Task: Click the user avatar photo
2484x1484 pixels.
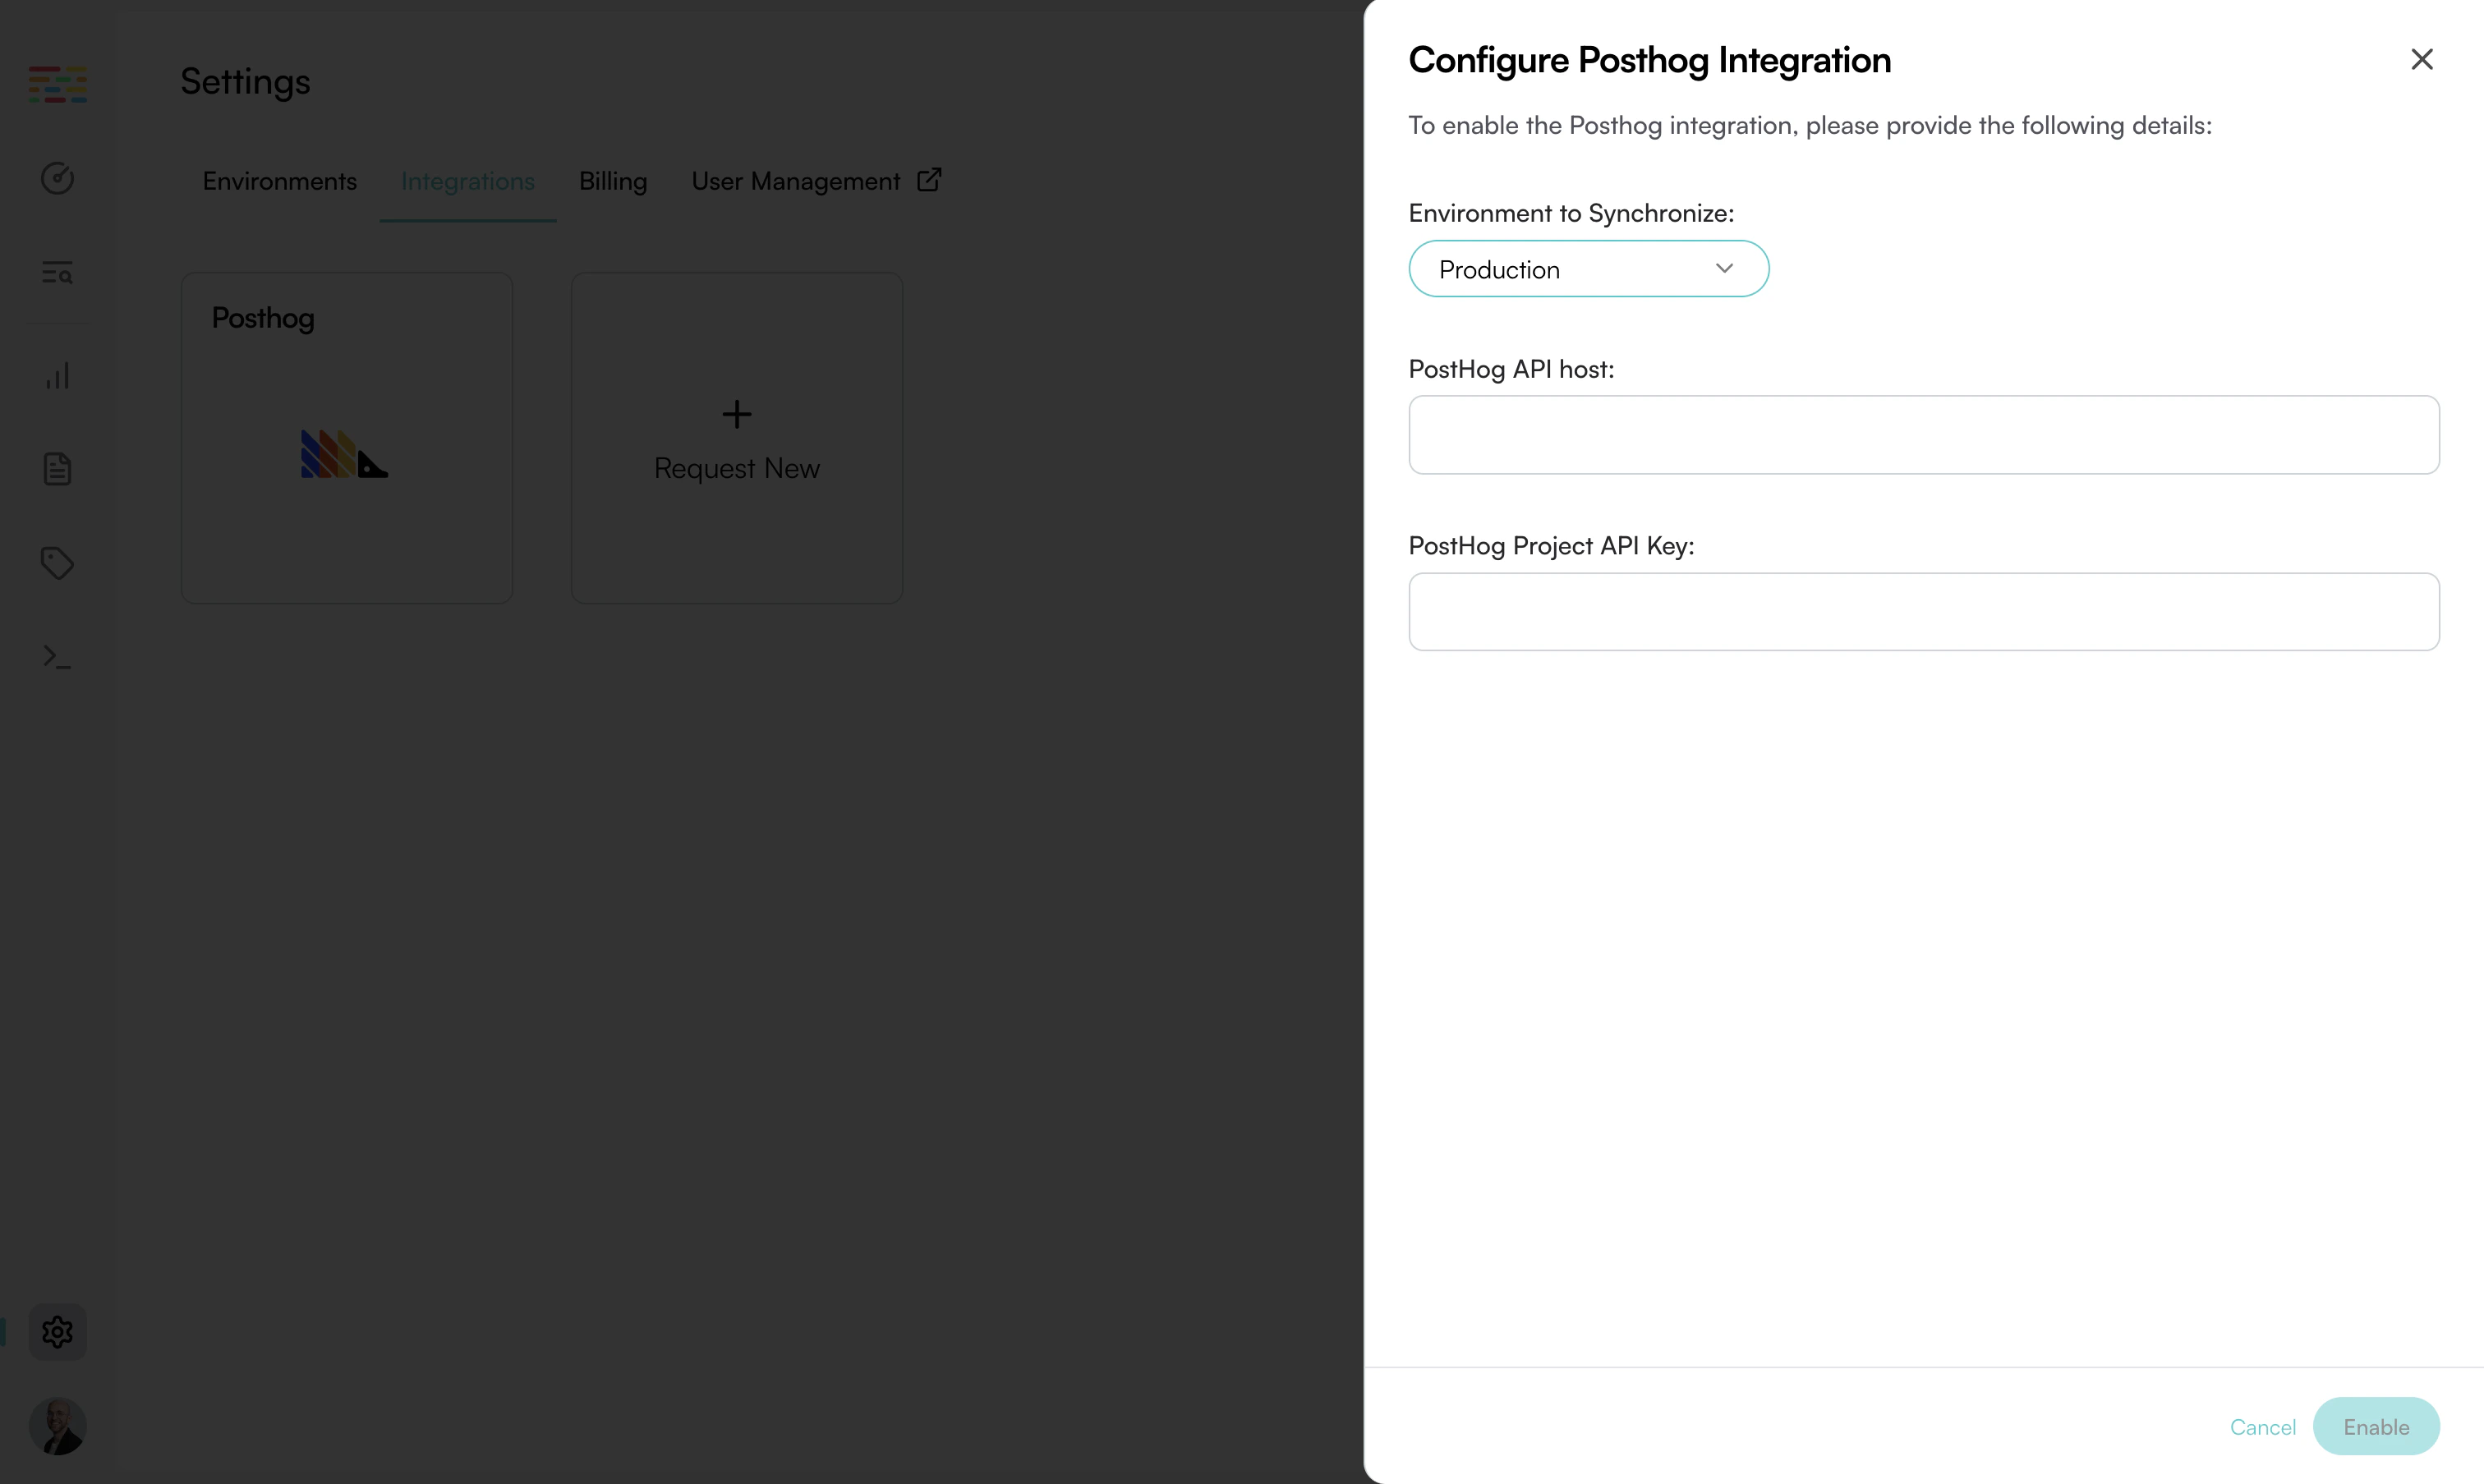Action: pyautogui.click(x=57, y=1425)
